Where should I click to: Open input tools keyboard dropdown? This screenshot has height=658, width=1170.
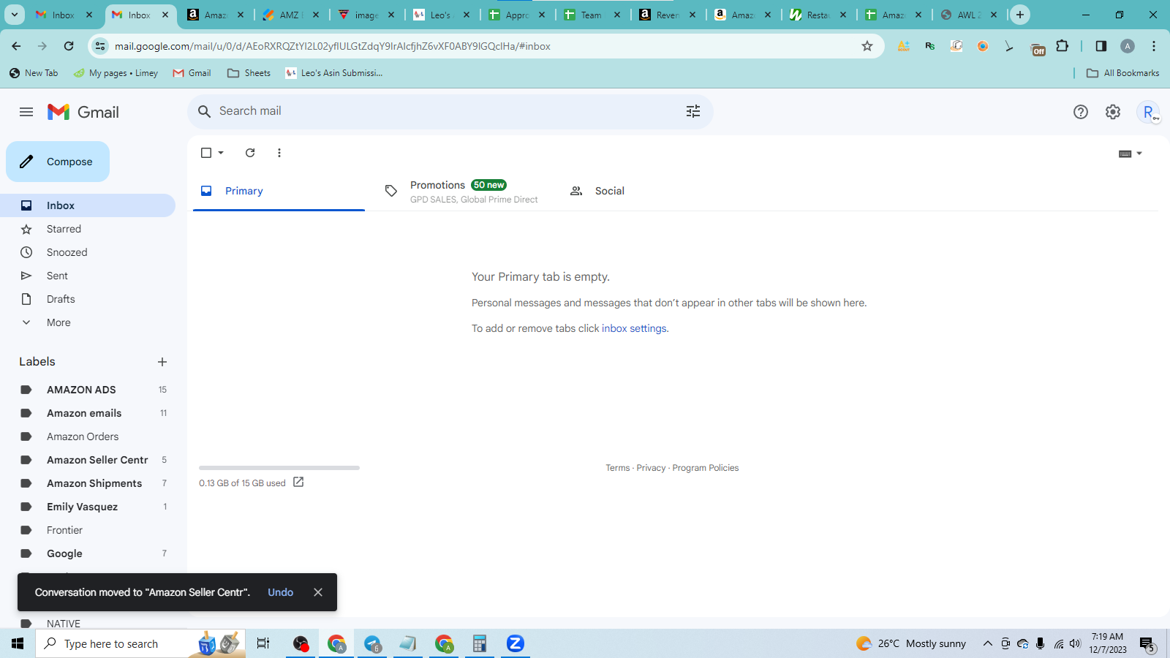[1131, 154]
